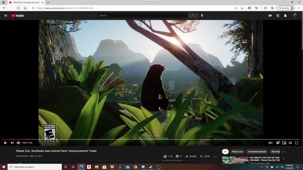Open options menu for recommended video

coord(284,159)
